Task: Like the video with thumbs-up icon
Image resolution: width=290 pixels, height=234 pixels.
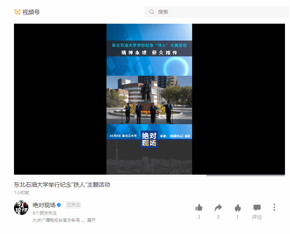Action: 199,207
